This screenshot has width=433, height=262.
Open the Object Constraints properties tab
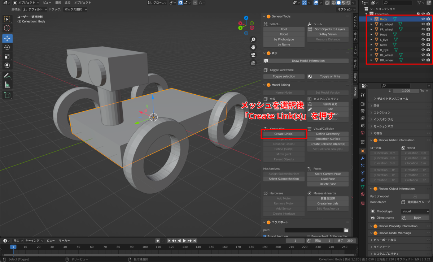point(363,180)
